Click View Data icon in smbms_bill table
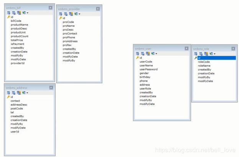 [24, 13]
